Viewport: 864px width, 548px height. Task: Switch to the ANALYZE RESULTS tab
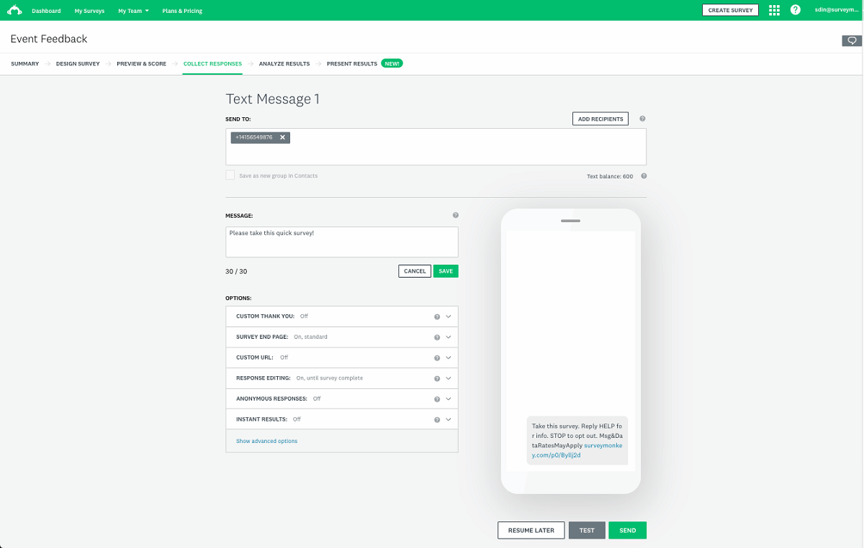point(284,63)
